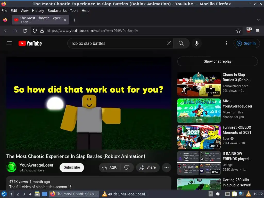The height and width of the screenshot is (198, 264).
Task: Bookmark this page with the star
Action: [238, 31]
